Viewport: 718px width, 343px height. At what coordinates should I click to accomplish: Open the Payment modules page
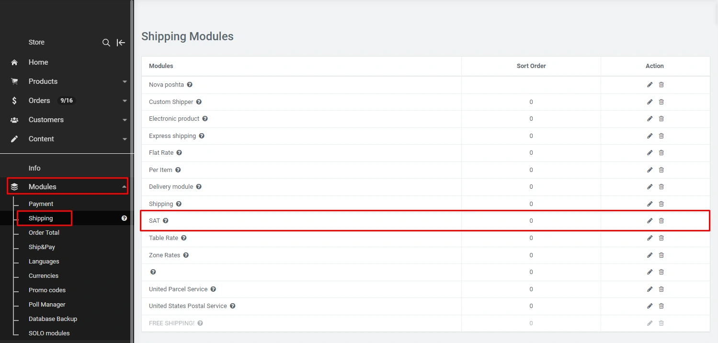pos(41,204)
